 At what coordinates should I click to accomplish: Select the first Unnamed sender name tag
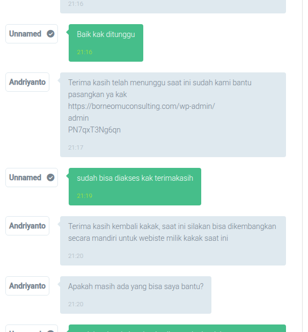(32, 34)
